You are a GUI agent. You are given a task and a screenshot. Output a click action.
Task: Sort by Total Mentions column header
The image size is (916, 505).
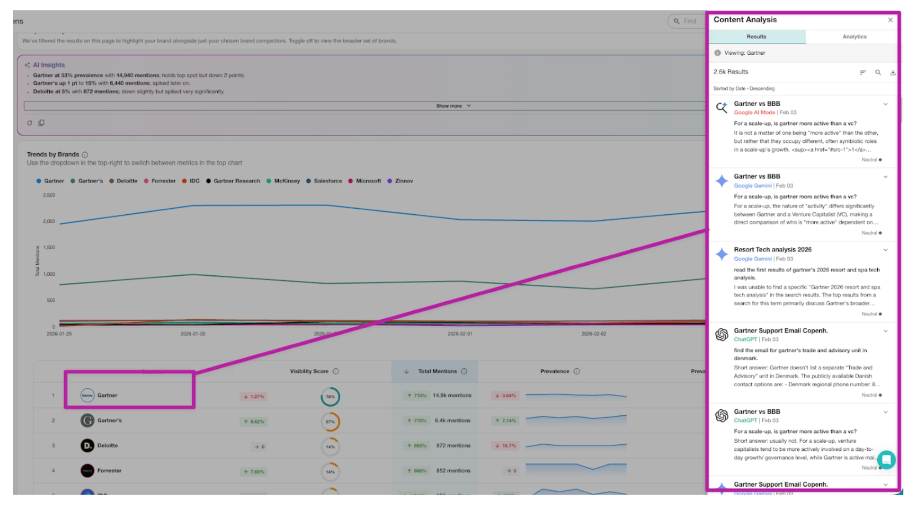437,371
